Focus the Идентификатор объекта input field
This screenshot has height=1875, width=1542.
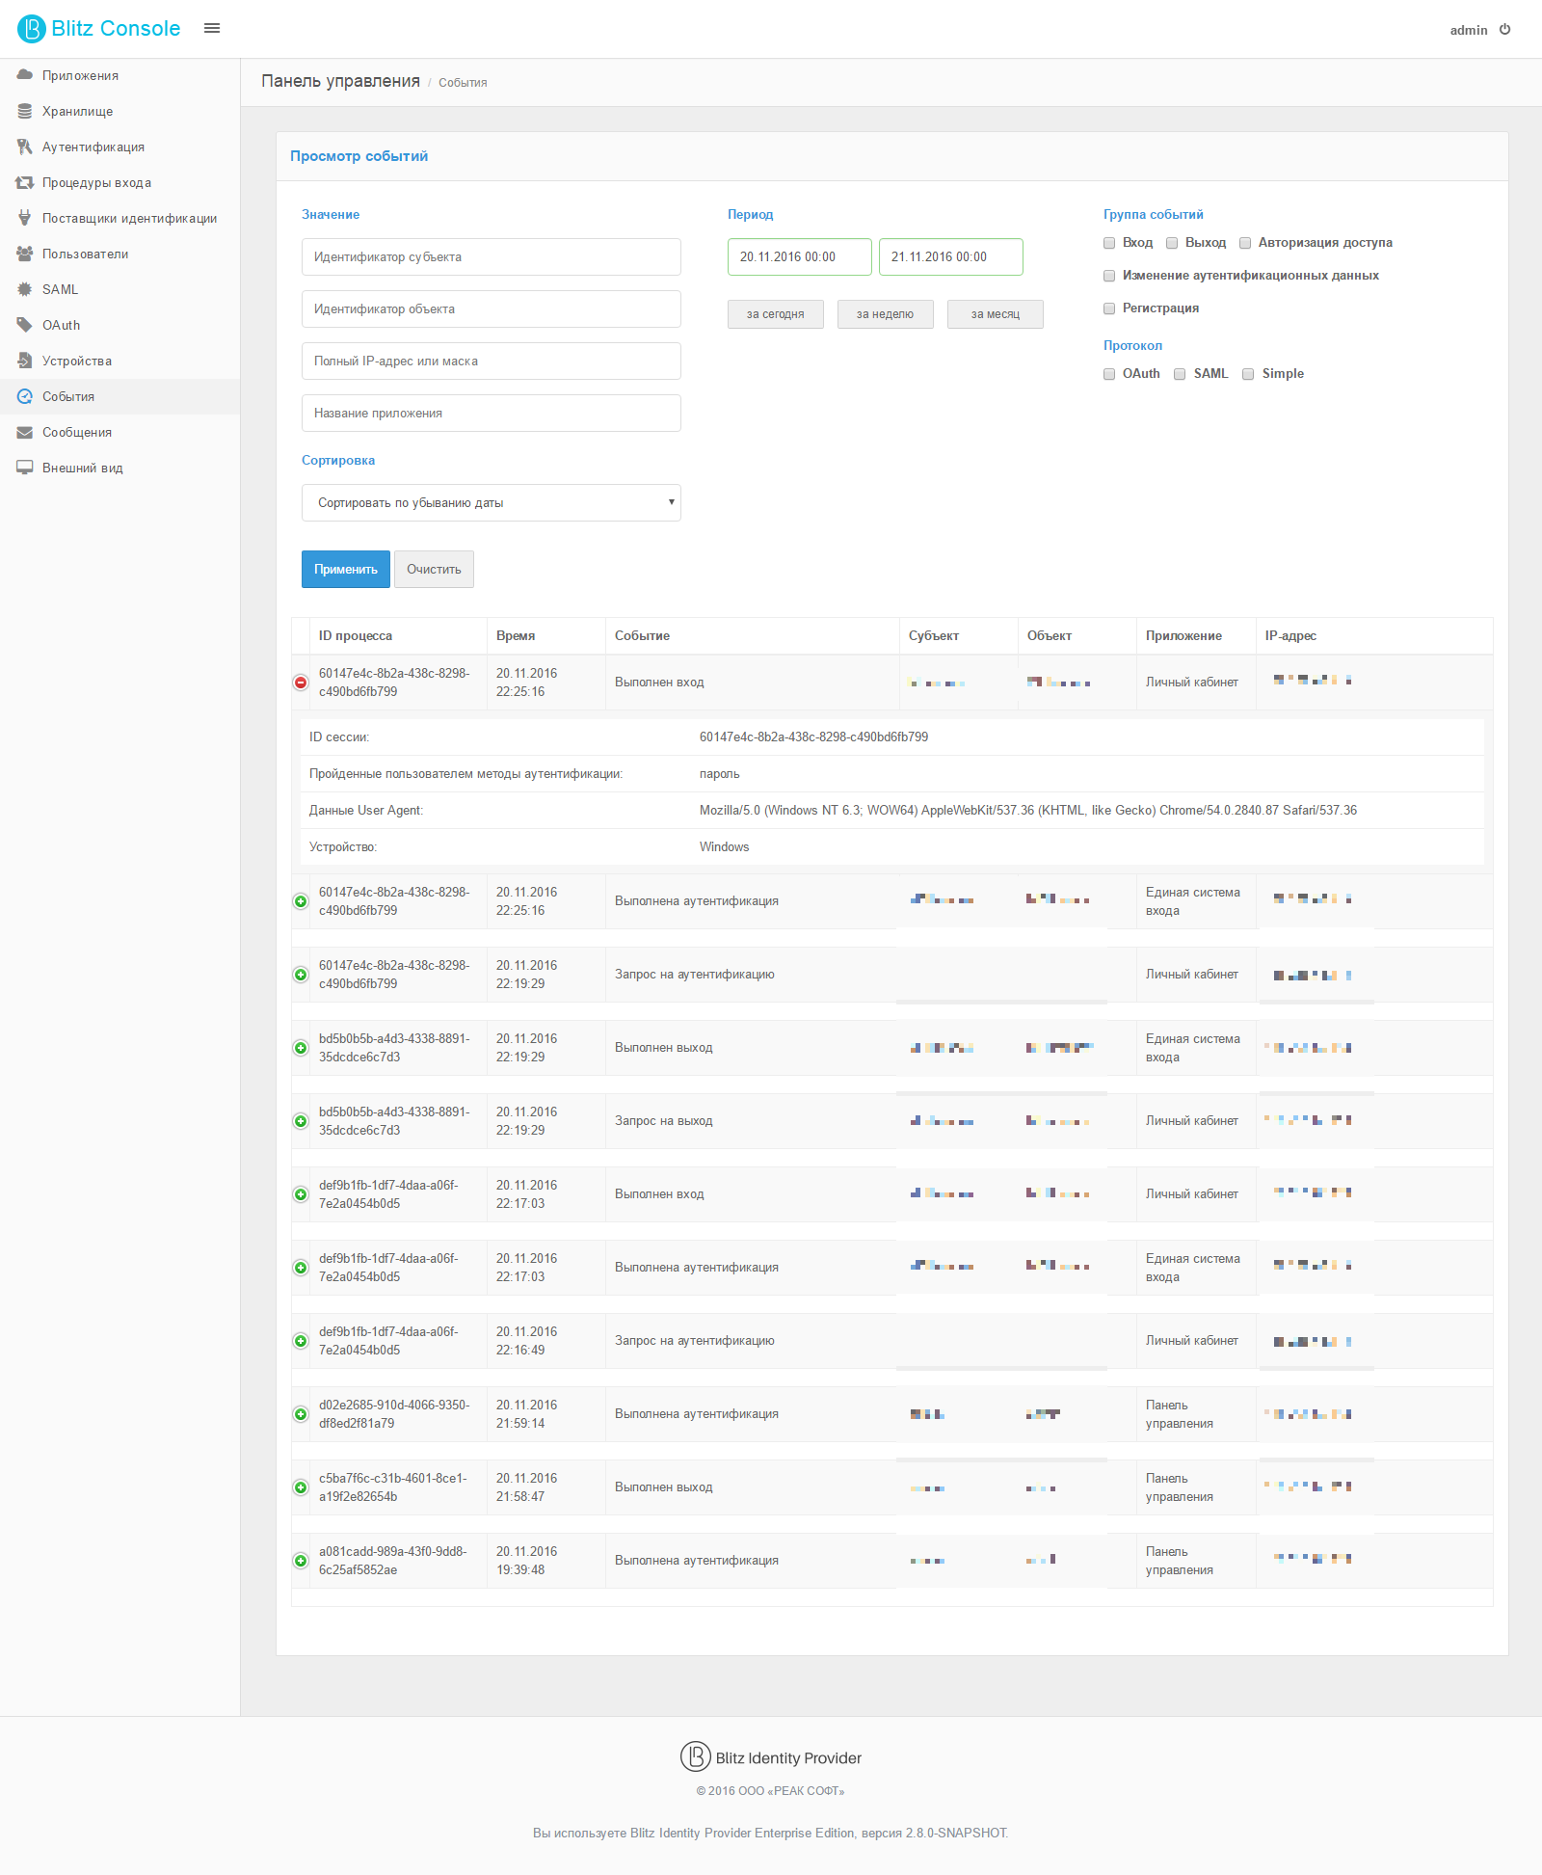(492, 309)
